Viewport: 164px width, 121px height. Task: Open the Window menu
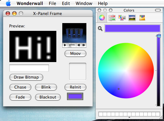(x=84, y=3)
